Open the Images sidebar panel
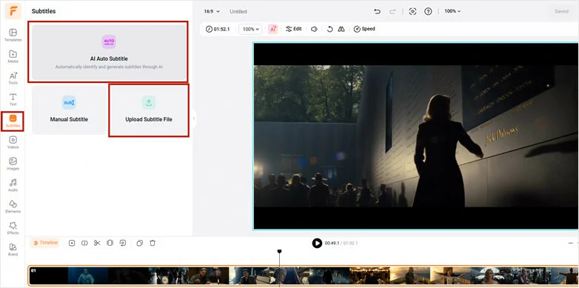Screen dimensions: 579x288 (x=13, y=164)
